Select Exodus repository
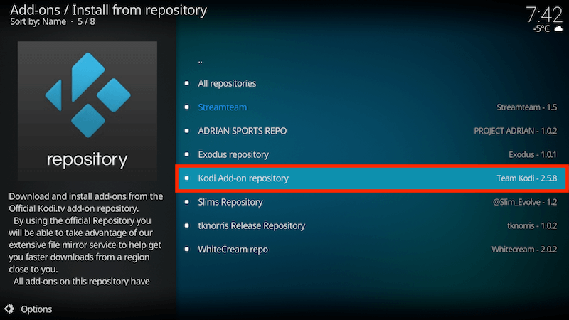569x320 pixels. click(x=372, y=154)
